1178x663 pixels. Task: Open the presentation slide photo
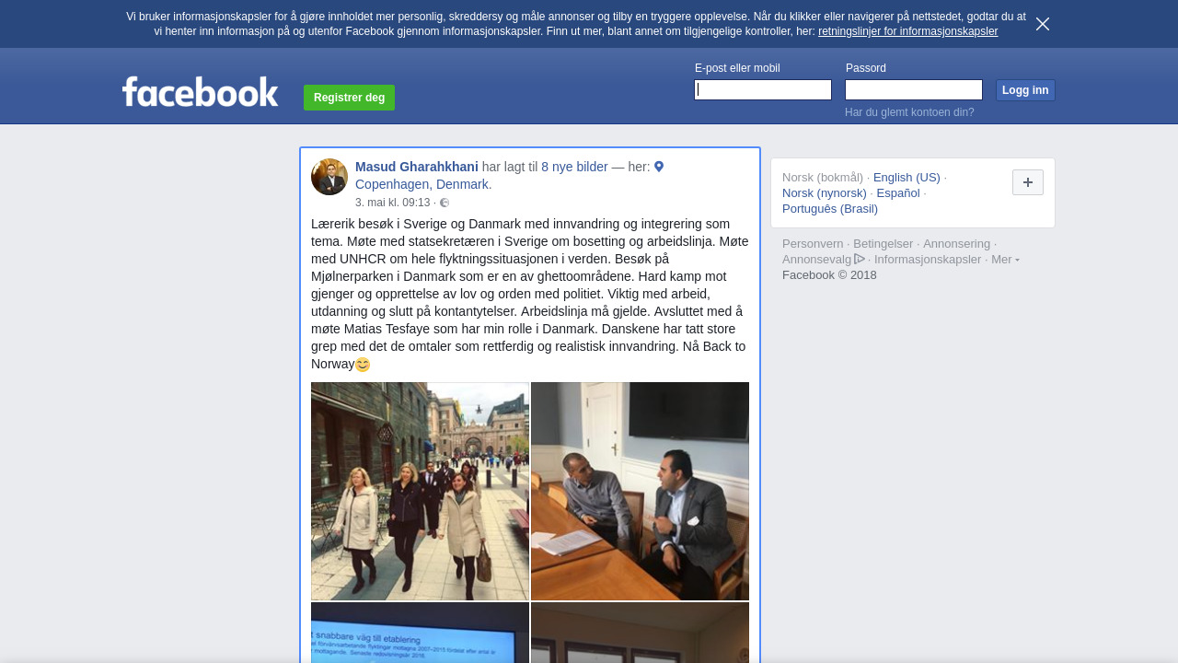pos(420,633)
